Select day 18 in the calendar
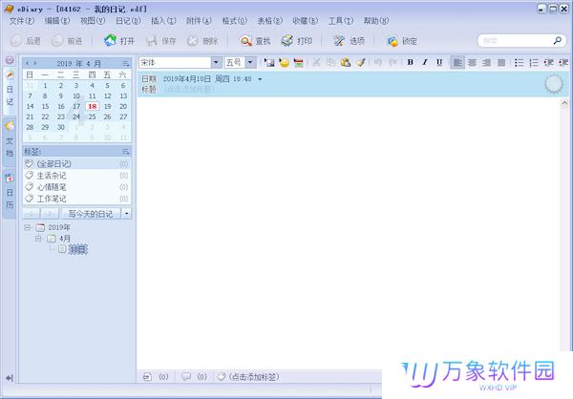This screenshot has width=573, height=399. 92,106
